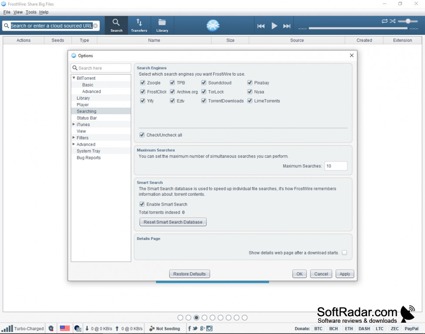Open the Google Plus link icon
Viewport: 425px width, 334px height.
coord(202,328)
